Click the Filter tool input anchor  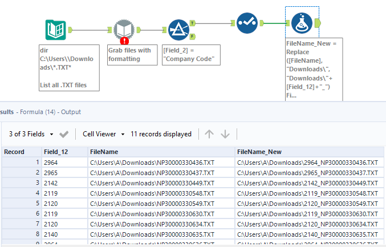point(164,30)
